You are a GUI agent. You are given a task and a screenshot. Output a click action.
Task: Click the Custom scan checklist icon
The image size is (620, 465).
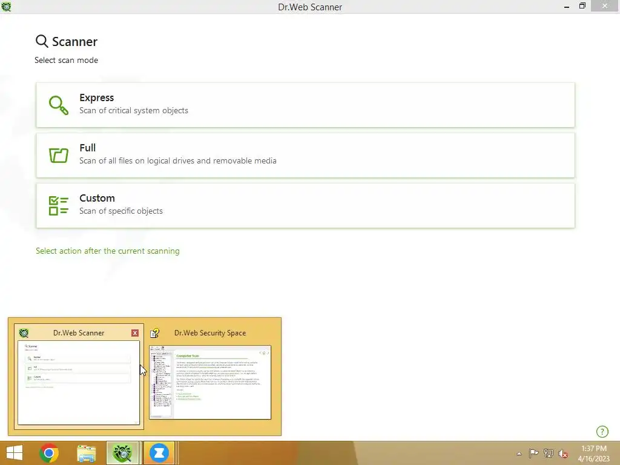[x=59, y=206]
